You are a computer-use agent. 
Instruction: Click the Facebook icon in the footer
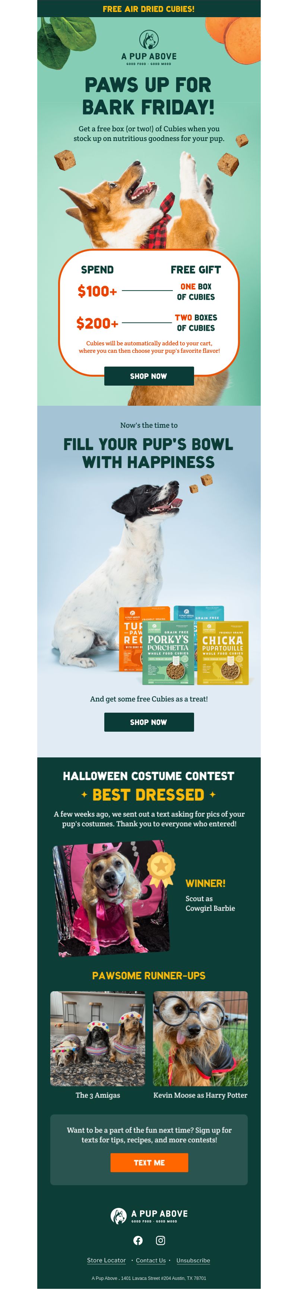tap(138, 1240)
